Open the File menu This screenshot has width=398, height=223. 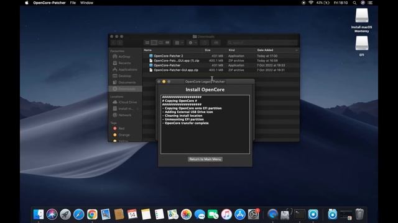coord(73,2)
